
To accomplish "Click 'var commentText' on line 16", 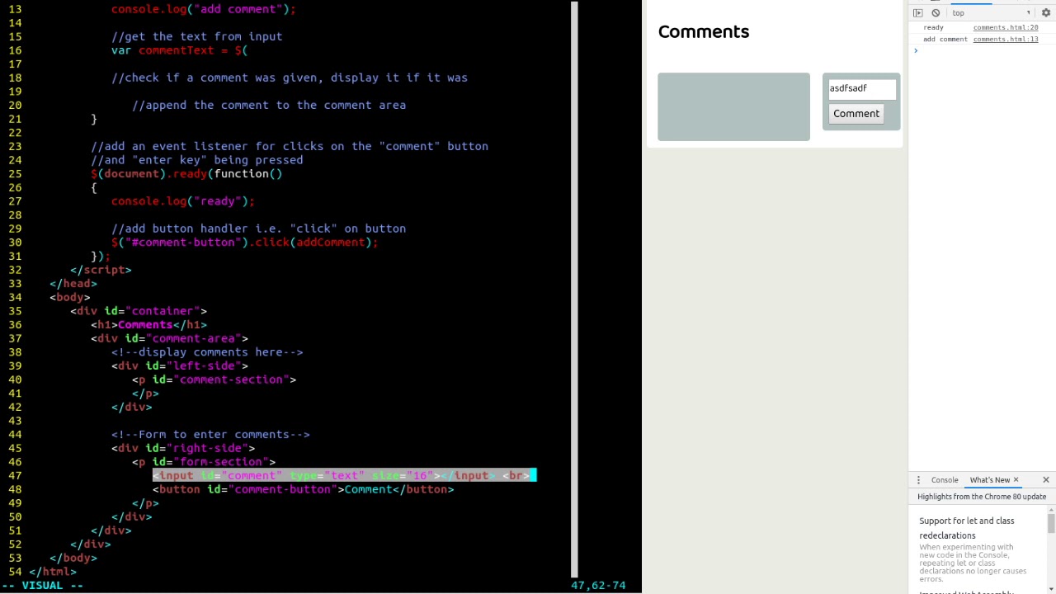I will [163, 50].
